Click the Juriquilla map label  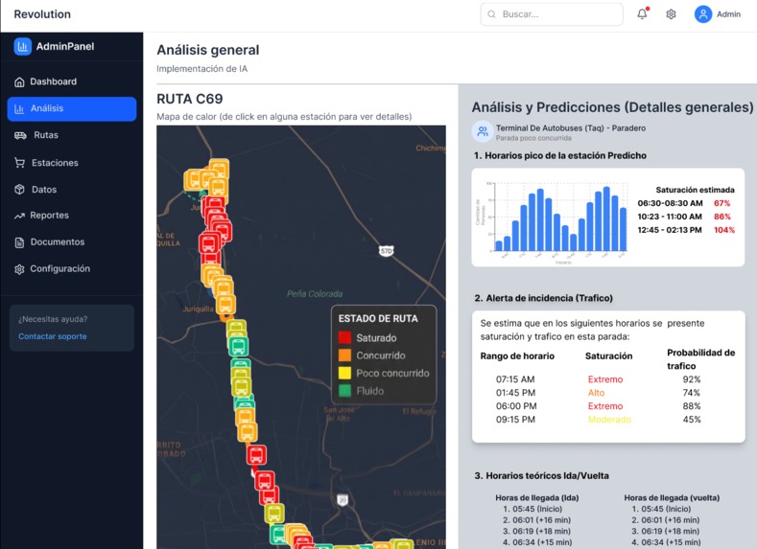[x=198, y=309]
